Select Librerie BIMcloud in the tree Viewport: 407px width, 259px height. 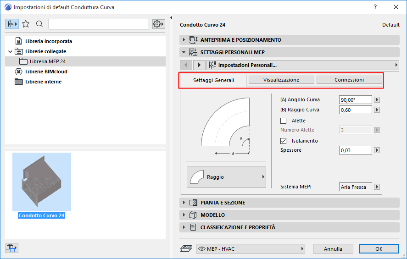(x=46, y=72)
